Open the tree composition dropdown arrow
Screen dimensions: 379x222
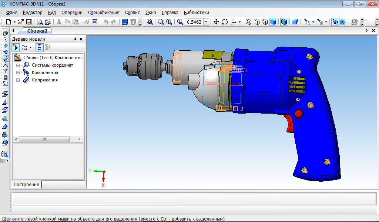tap(30, 48)
